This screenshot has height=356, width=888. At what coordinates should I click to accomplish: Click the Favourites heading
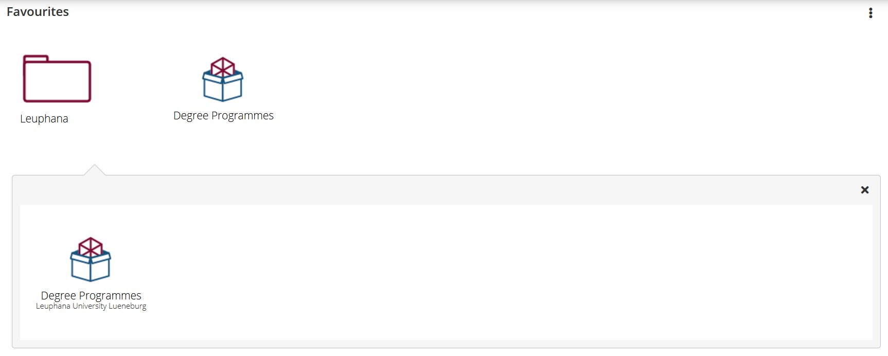38,12
